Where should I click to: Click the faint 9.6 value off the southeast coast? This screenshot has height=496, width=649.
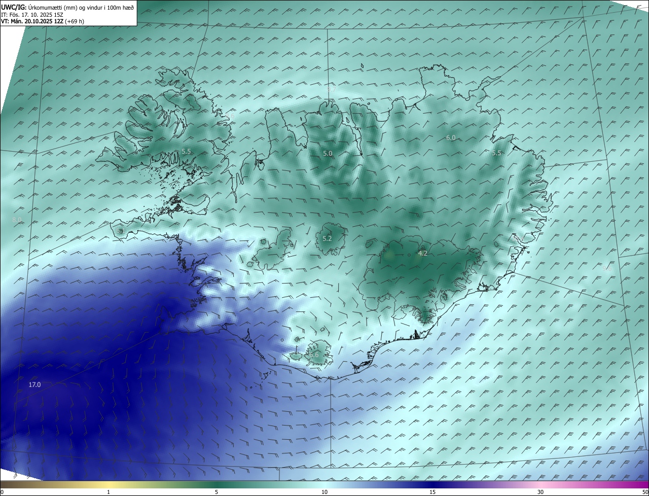tap(607, 268)
